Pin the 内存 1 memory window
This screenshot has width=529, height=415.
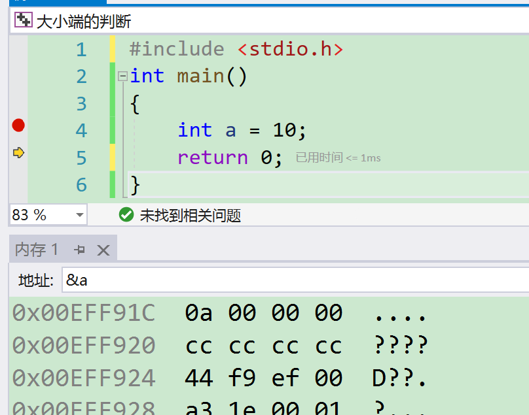80,250
